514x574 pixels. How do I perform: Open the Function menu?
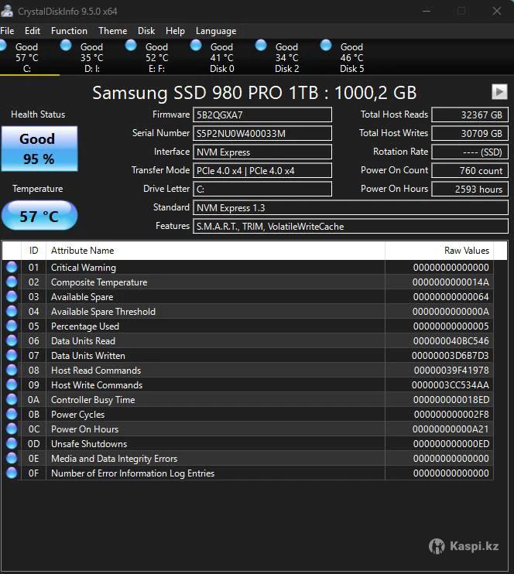pos(69,31)
